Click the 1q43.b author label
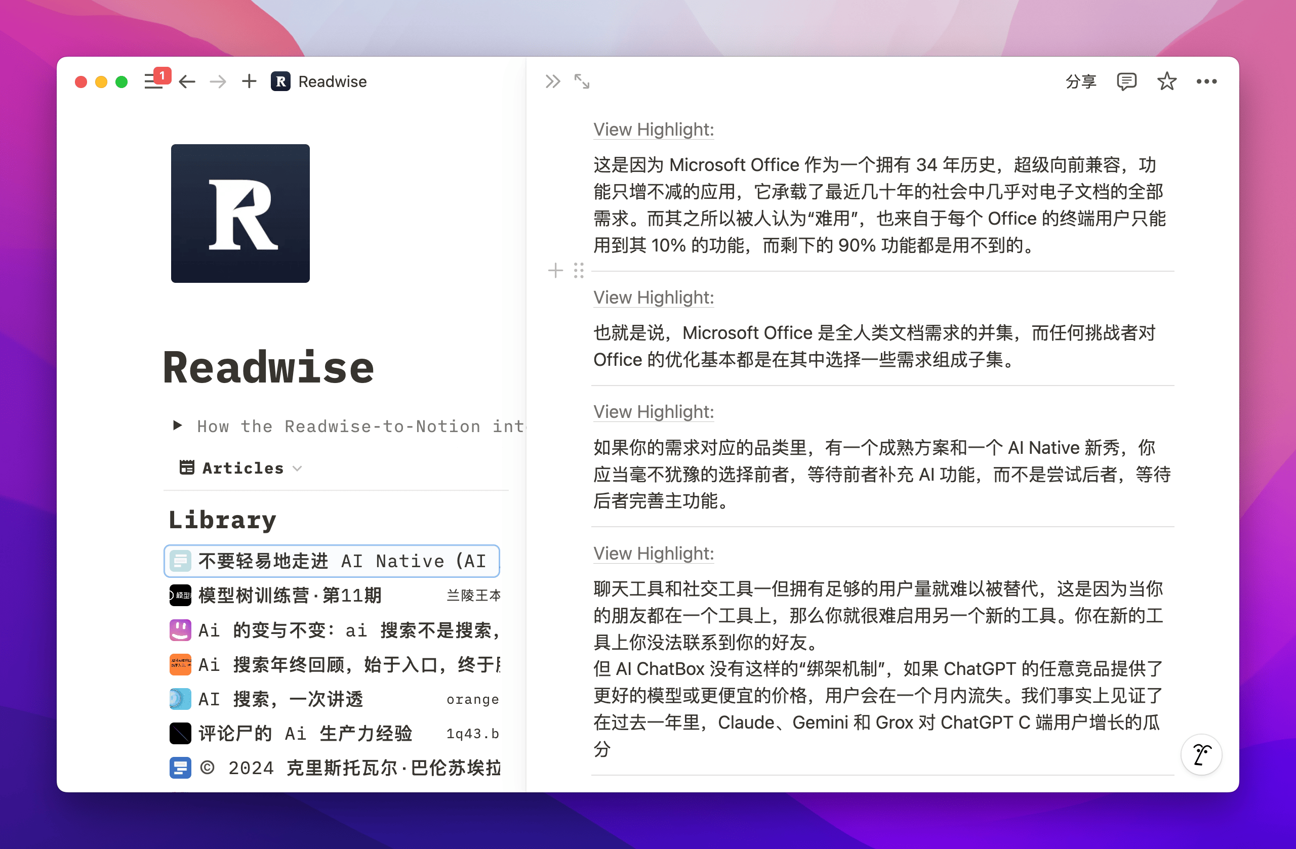1296x849 pixels. (x=473, y=734)
